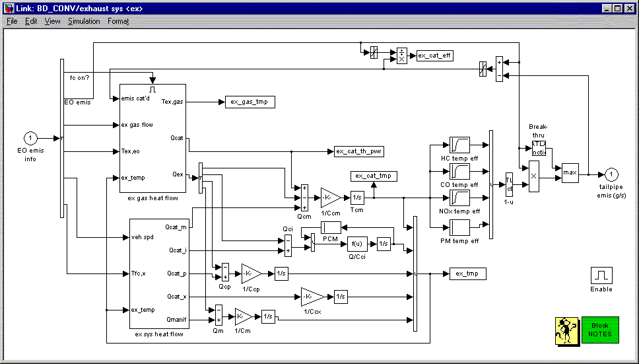
Task: Click the Enable block icon
Action: coord(601,275)
